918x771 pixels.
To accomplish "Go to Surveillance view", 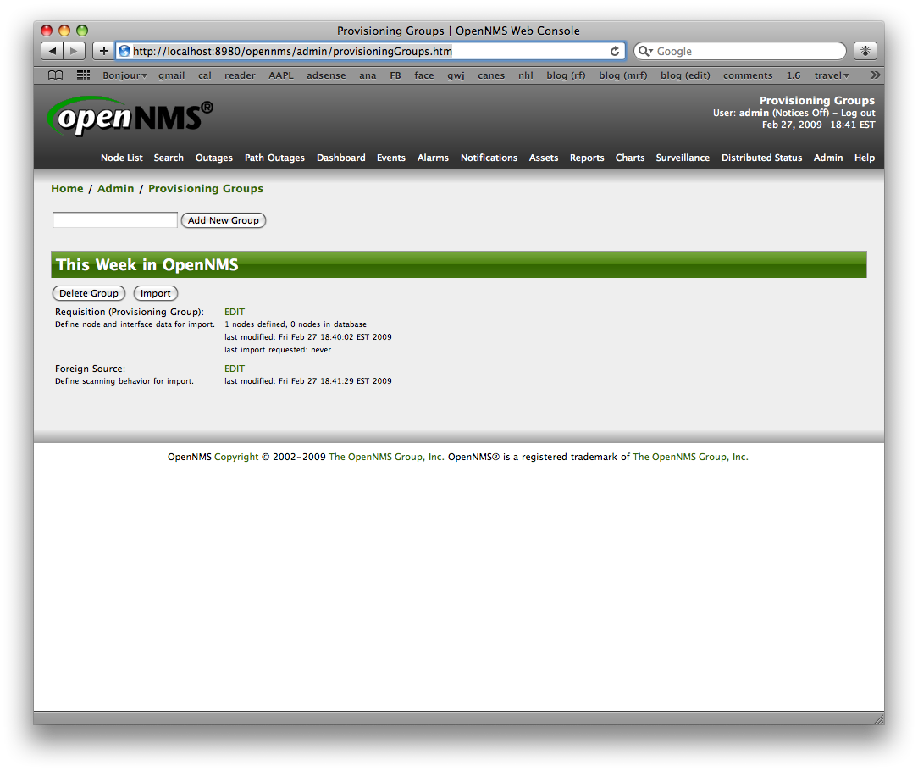I will 683,158.
